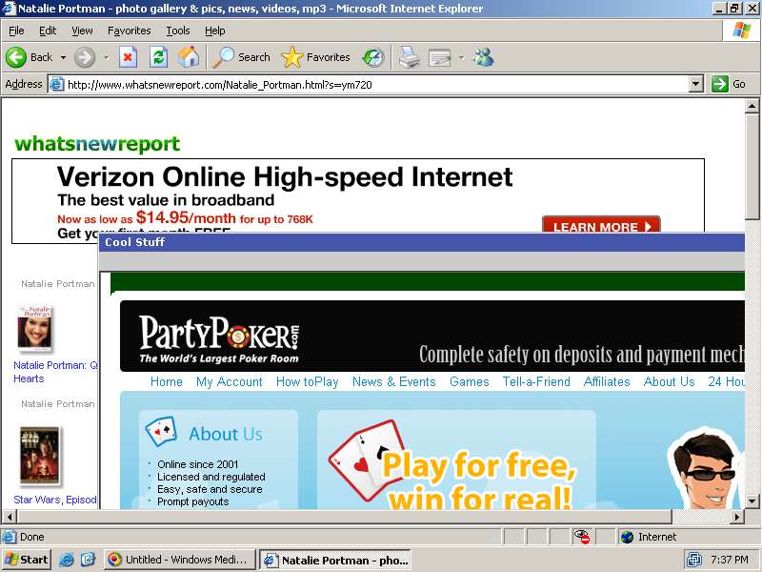
Task: Open the Search magnifier toolbar button
Action: (x=242, y=57)
